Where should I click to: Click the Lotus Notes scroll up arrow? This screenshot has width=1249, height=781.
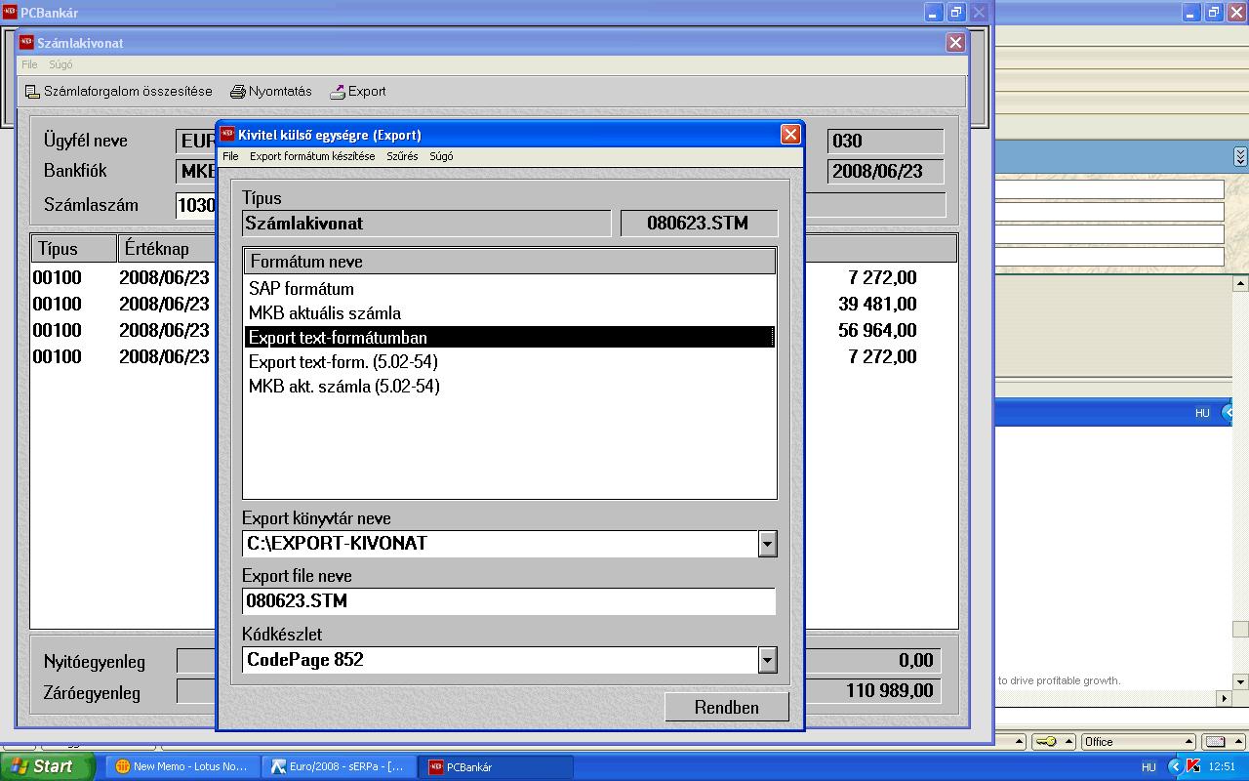(x=1240, y=283)
